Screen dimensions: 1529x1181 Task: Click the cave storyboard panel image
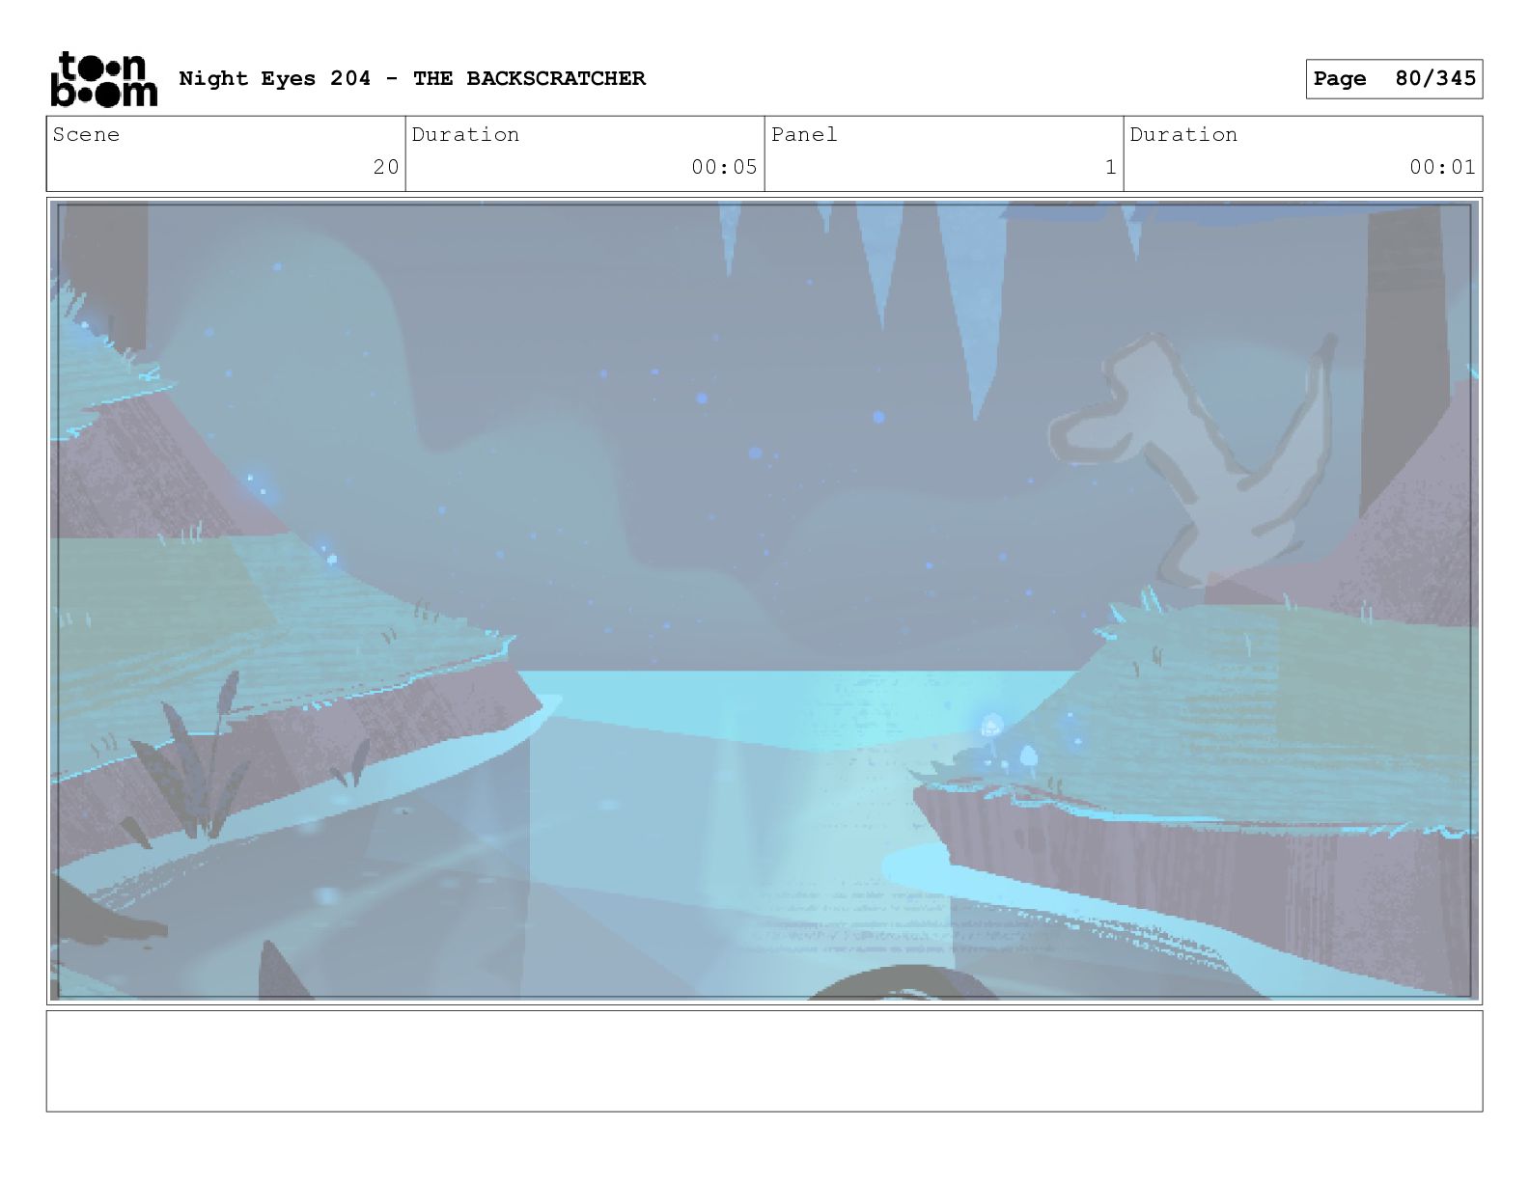pos(764,600)
